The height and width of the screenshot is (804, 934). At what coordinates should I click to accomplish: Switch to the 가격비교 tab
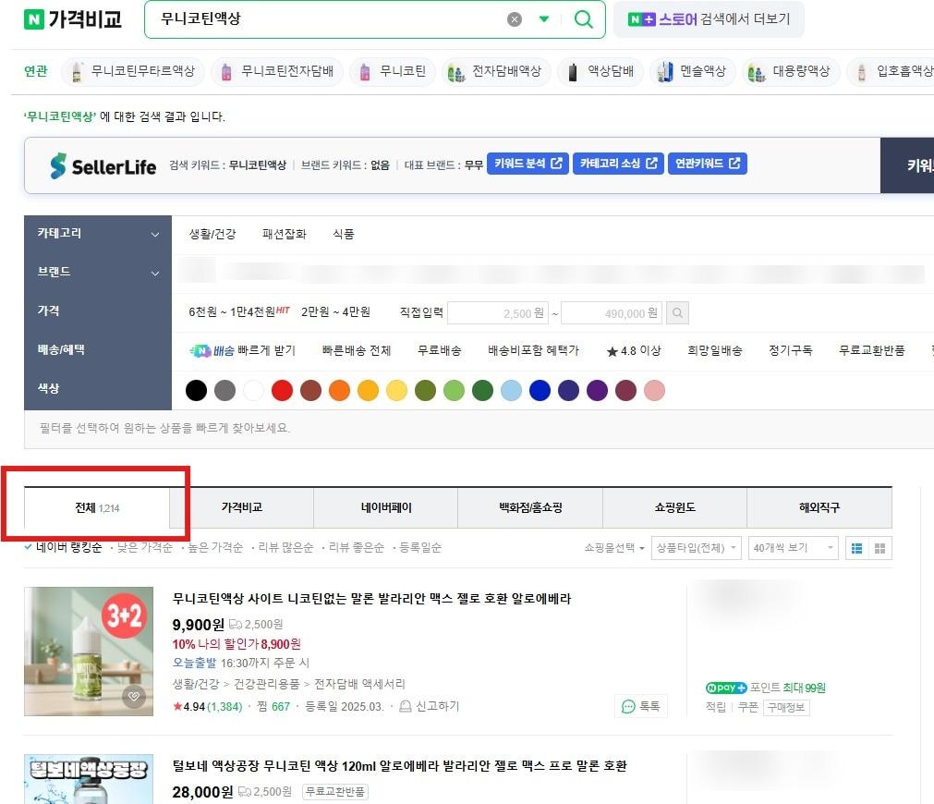point(240,507)
